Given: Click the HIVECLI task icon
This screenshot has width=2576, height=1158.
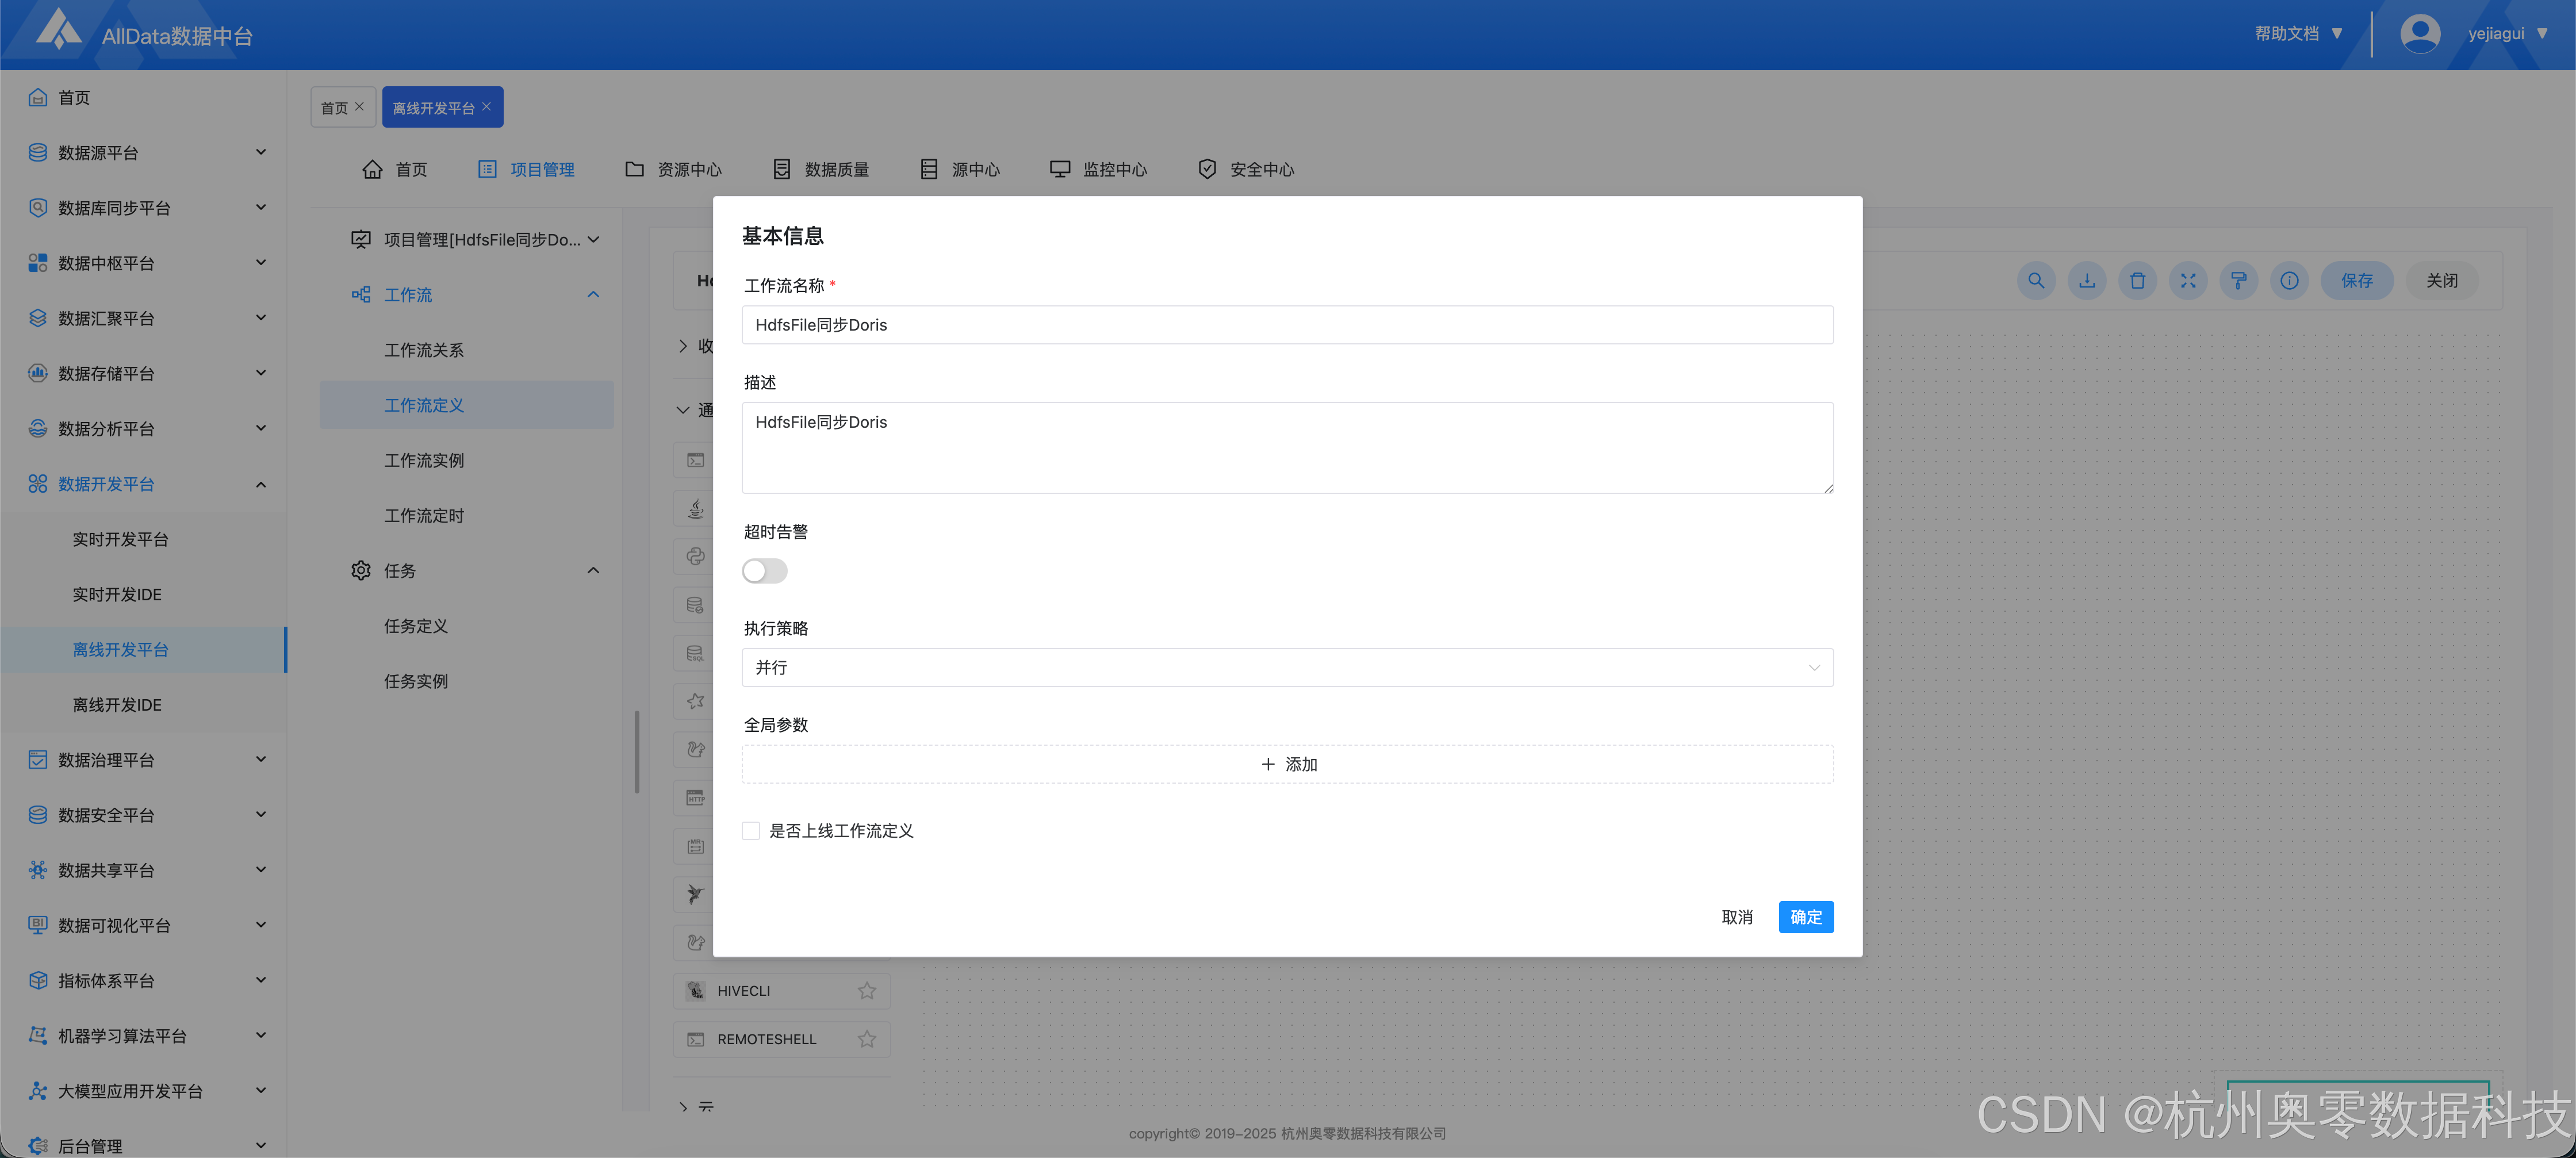Looking at the screenshot, I should point(697,991).
